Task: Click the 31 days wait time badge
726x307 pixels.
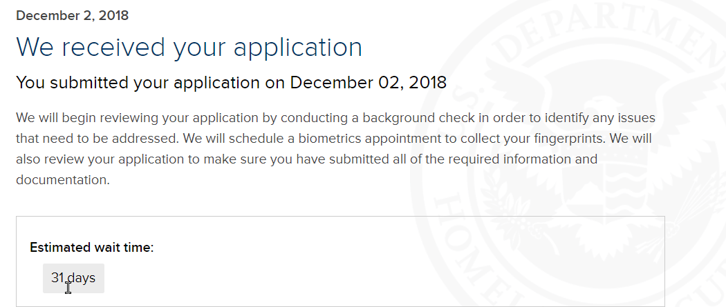Action: 73,278
